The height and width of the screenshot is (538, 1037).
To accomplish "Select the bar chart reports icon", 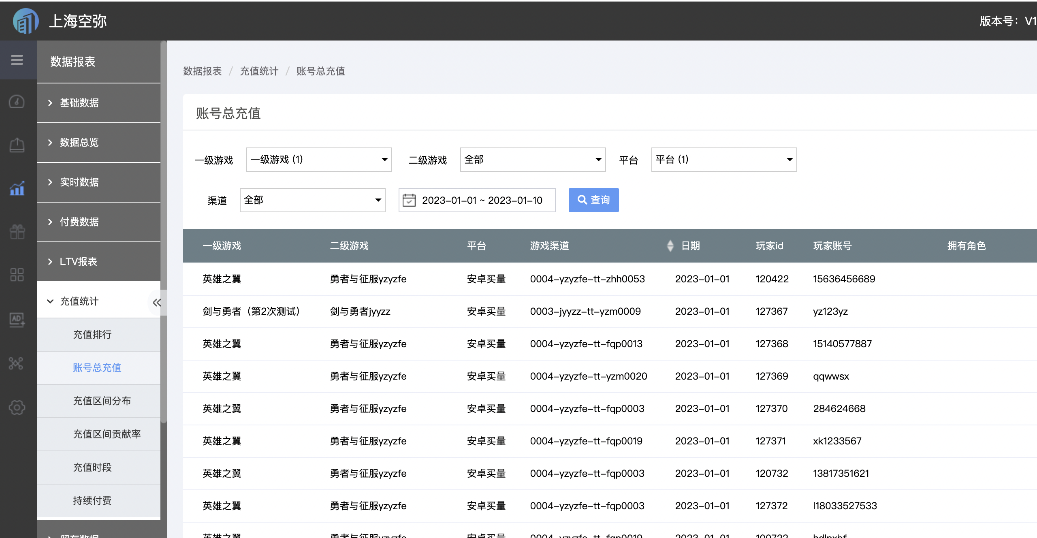I will pos(17,188).
